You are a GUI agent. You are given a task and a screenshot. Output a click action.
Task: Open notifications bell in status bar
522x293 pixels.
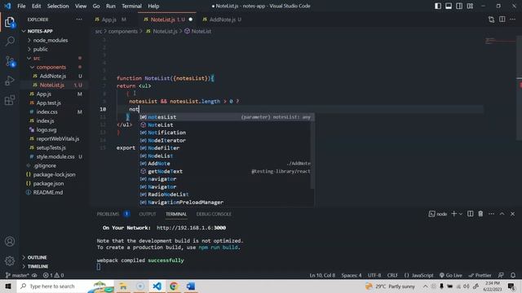coord(513,275)
